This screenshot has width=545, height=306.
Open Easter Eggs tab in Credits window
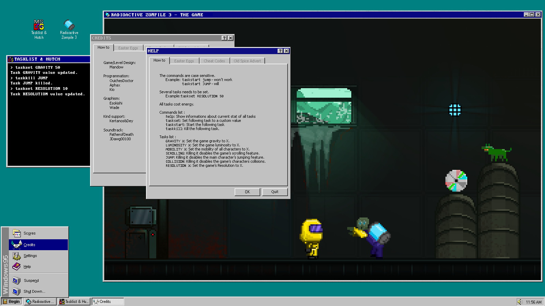click(x=128, y=48)
